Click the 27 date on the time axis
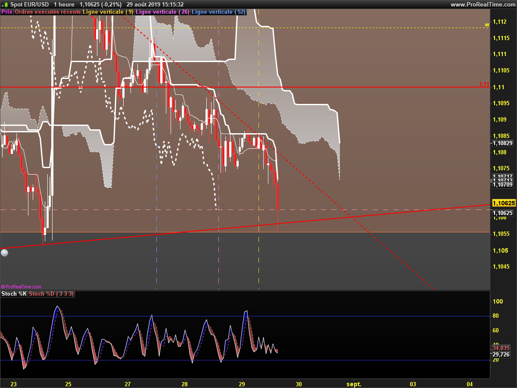Viewport: 517px width, 388px height. [x=128, y=384]
